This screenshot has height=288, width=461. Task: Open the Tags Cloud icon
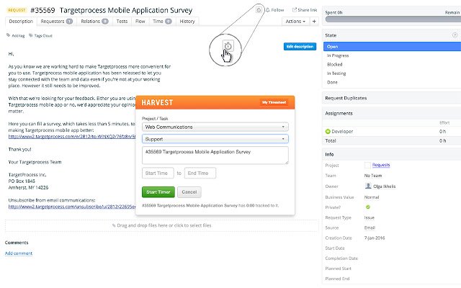coord(30,35)
